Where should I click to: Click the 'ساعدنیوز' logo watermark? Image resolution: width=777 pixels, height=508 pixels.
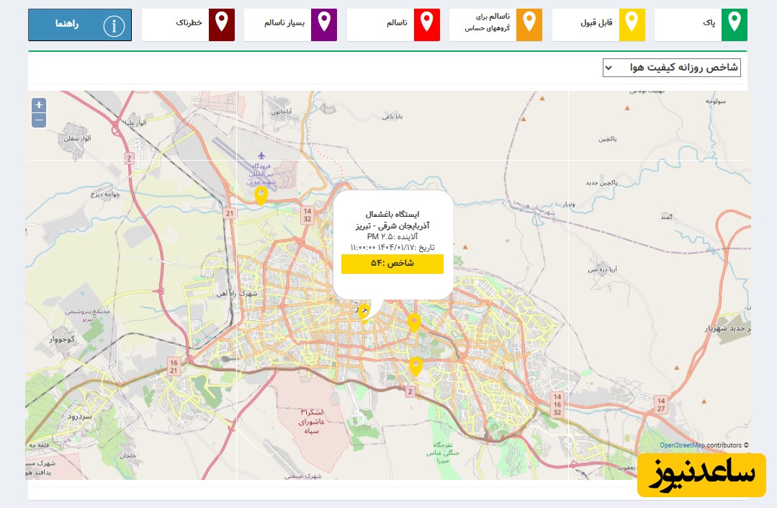[x=701, y=475]
